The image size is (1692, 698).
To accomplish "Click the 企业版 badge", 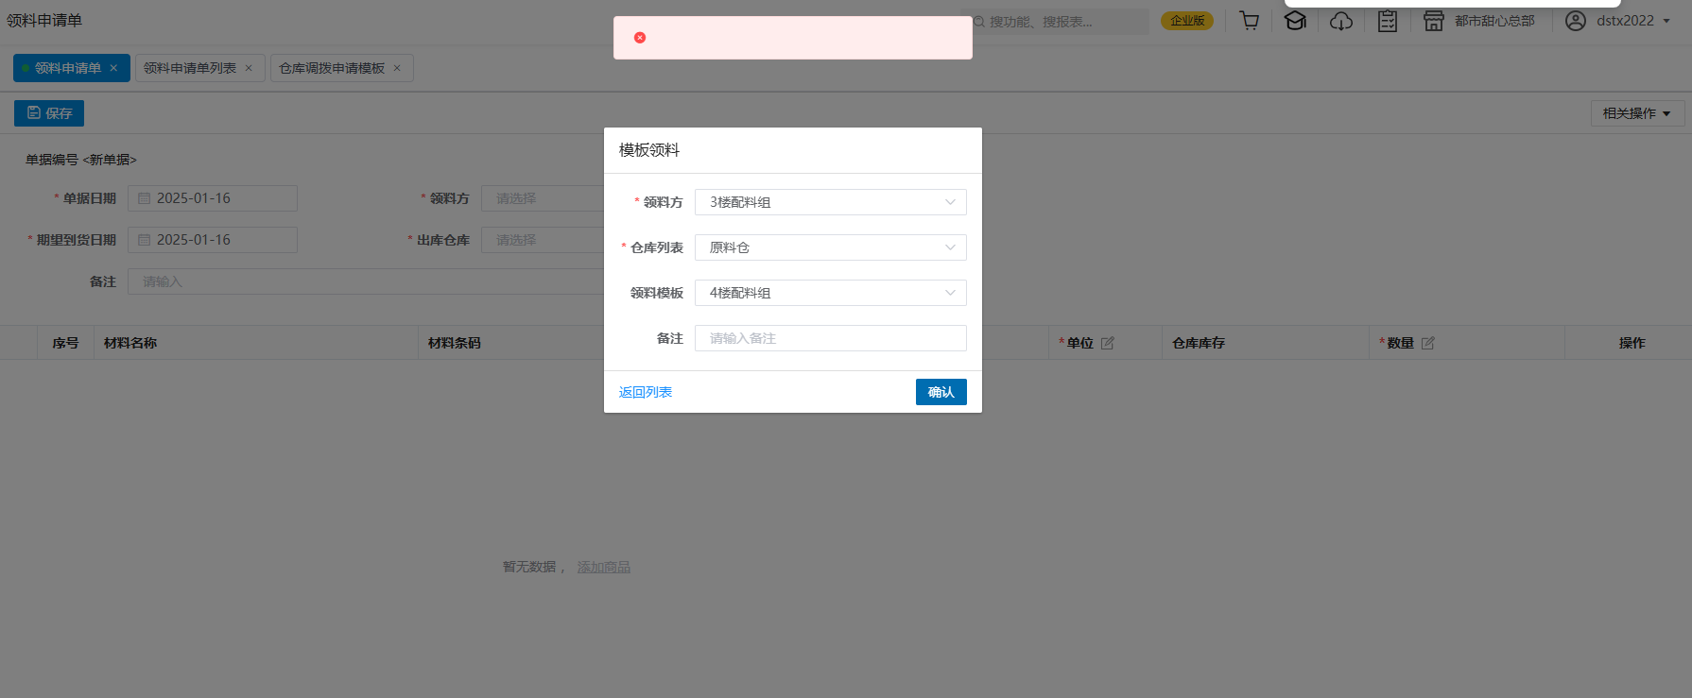I will (x=1187, y=21).
